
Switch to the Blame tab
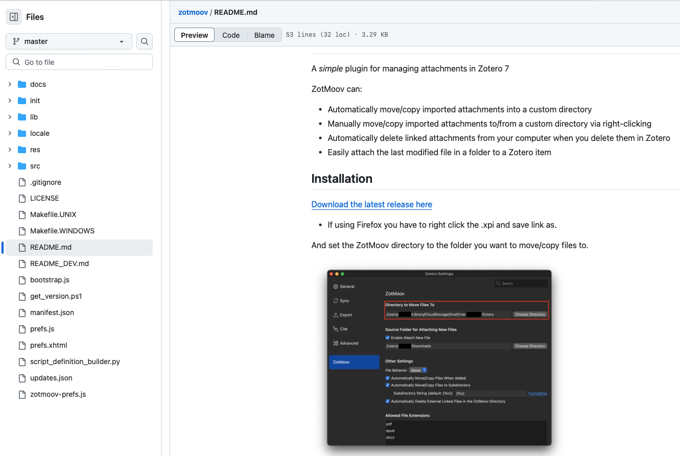(x=264, y=35)
